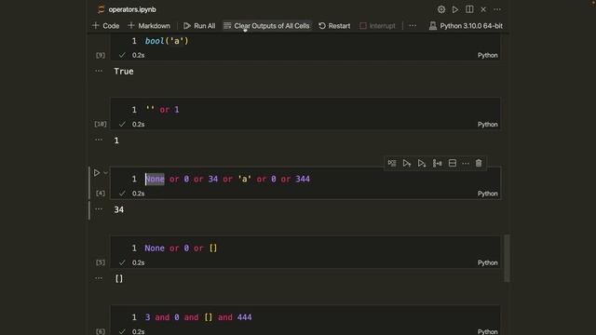Open the toolbar overflow ellipsis after Interrupt
The height and width of the screenshot is (335, 596).
pos(413,26)
